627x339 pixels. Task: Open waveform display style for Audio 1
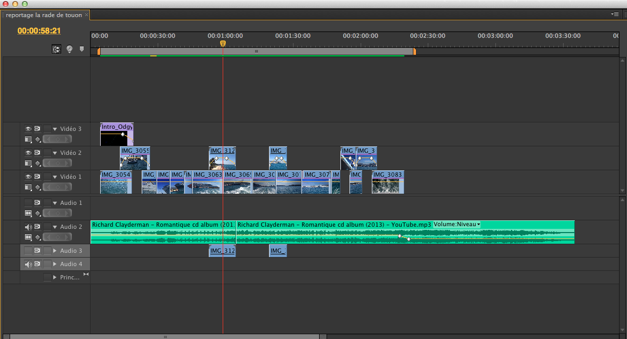coord(28,213)
